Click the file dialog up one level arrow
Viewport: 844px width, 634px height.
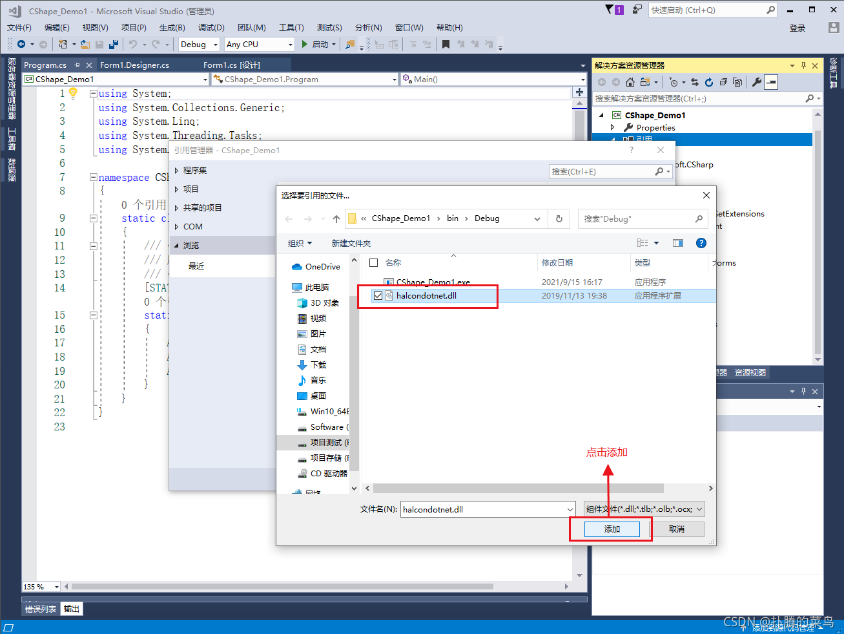336,218
